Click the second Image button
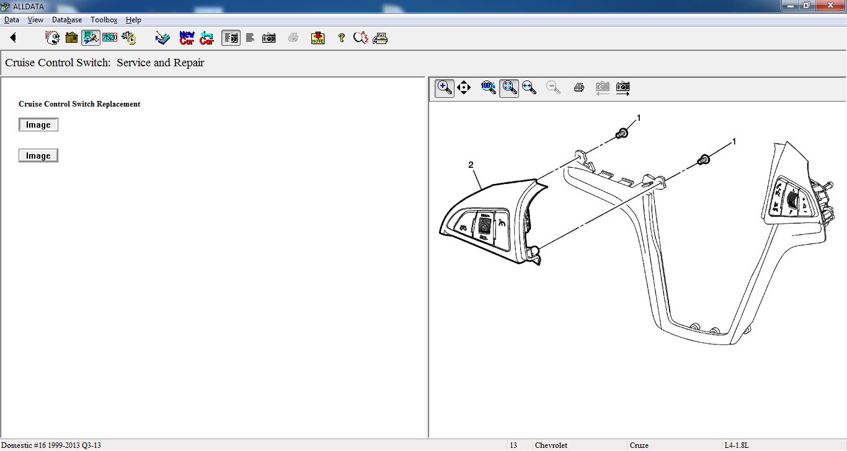This screenshot has width=847, height=451. pyautogui.click(x=38, y=155)
